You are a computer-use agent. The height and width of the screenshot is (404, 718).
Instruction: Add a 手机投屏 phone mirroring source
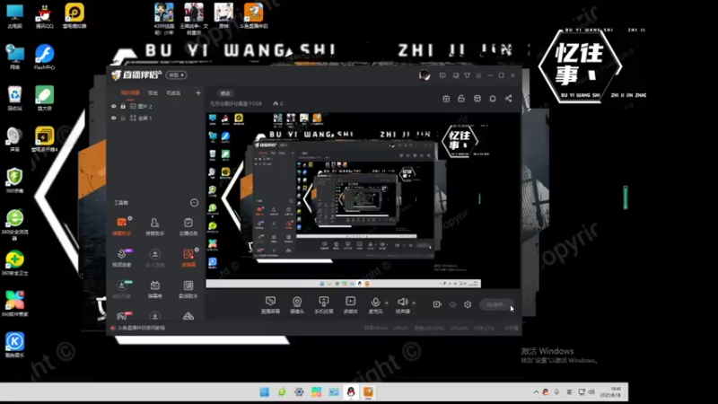tap(324, 304)
